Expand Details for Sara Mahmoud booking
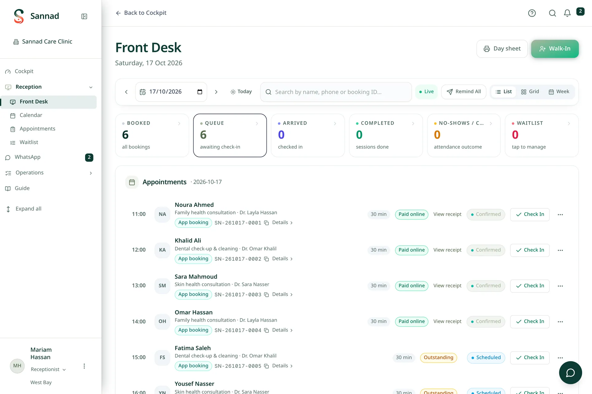592x394 pixels. click(282, 295)
